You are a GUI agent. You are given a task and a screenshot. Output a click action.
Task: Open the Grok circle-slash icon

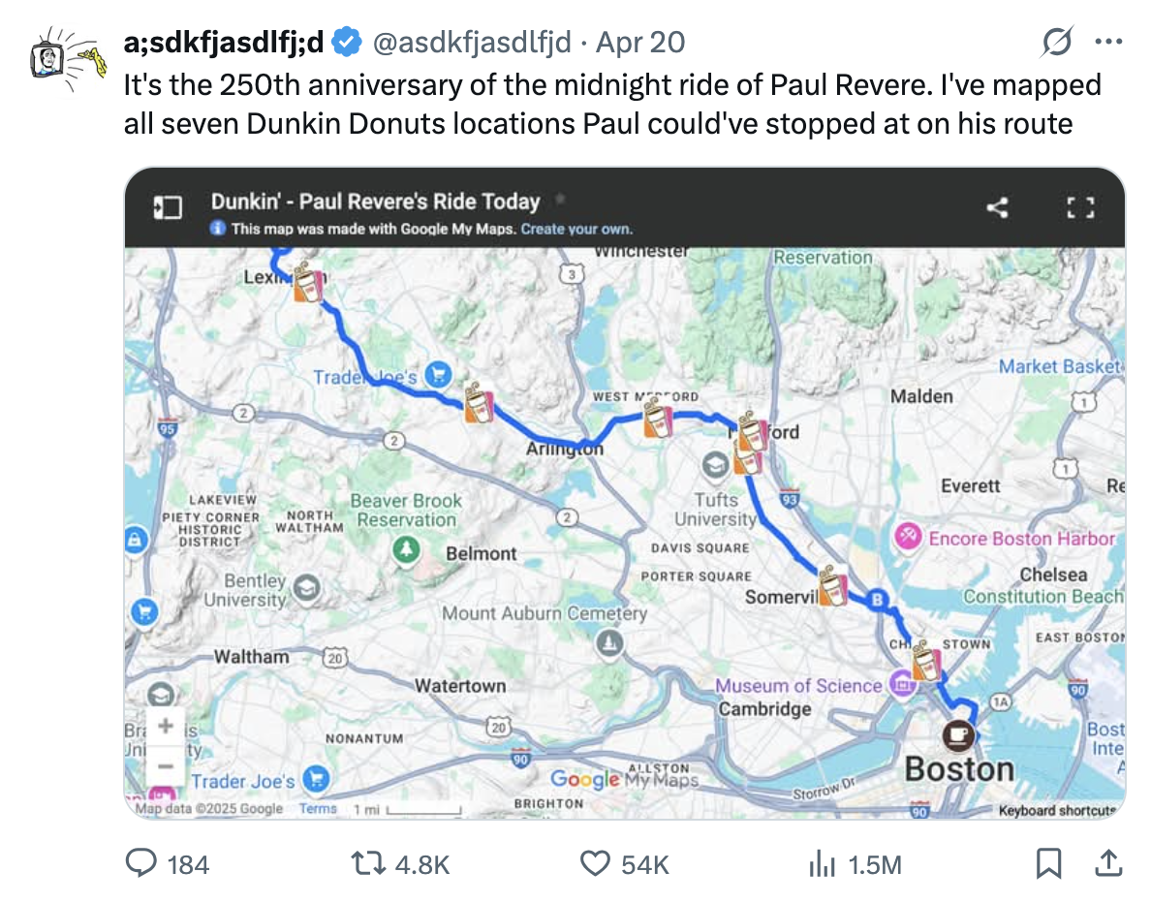1056,42
